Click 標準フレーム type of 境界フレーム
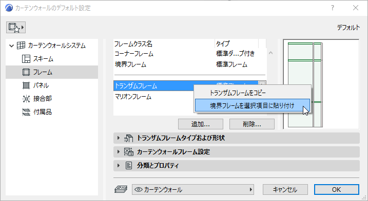This screenshot has width=368, height=201. pyautogui.click(x=231, y=64)
